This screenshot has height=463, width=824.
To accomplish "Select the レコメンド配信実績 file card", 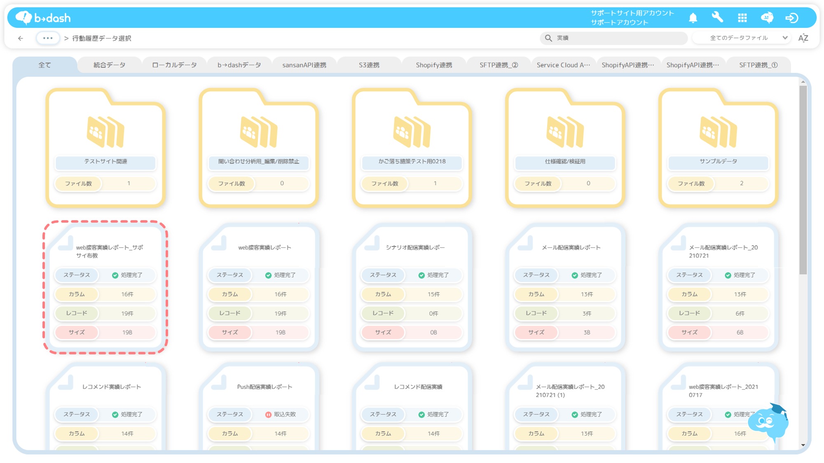I will [412, 407].
